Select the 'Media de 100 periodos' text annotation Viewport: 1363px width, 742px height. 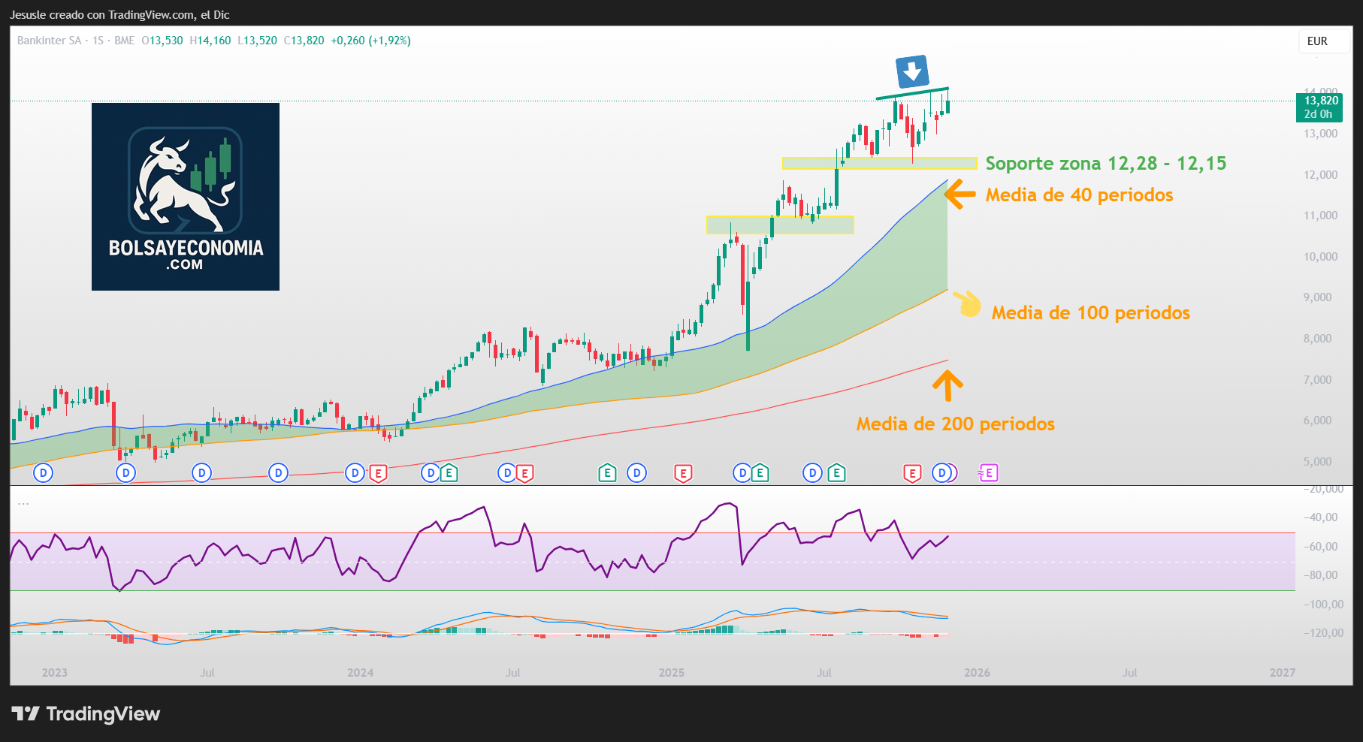[x=1090, y=313]
